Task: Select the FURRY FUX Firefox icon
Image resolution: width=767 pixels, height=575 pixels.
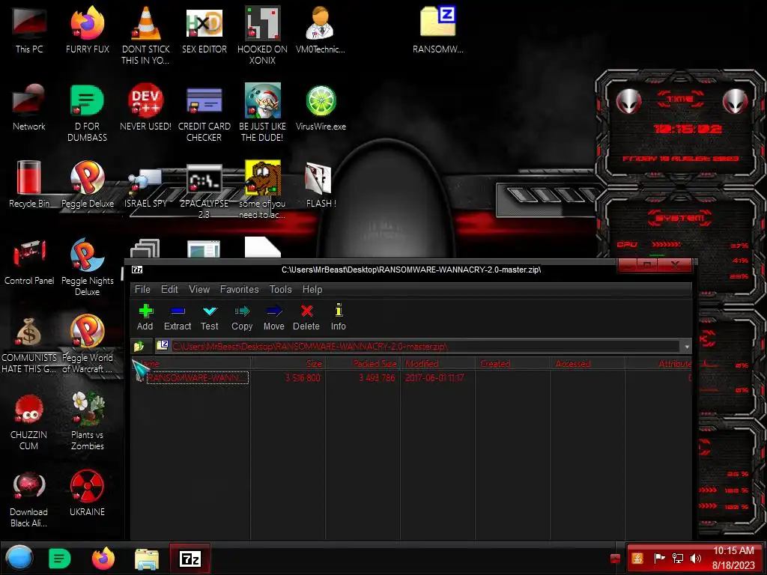Action: click(x=88, y=30)
